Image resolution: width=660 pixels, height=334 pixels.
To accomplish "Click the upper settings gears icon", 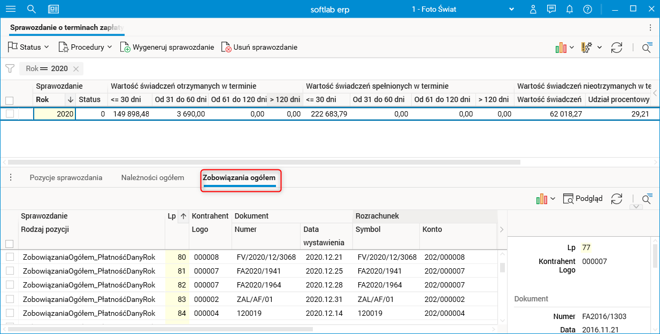I will pyautogui.click(x=587, y=48).
